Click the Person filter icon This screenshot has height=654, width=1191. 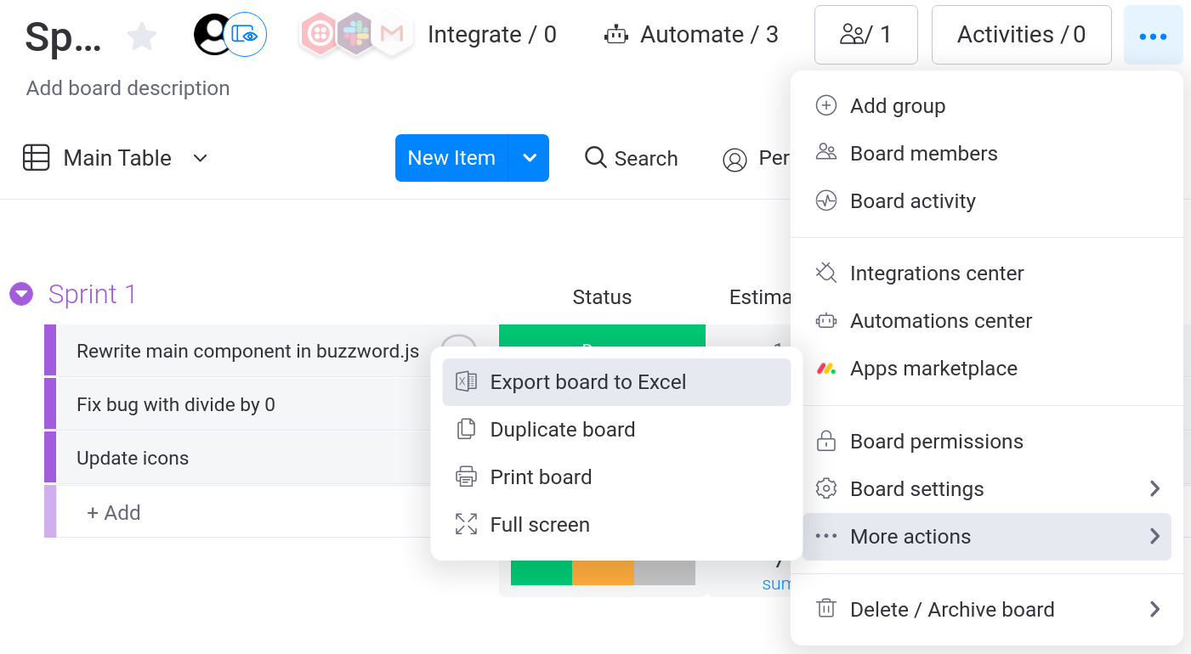[x=734, y=159]
